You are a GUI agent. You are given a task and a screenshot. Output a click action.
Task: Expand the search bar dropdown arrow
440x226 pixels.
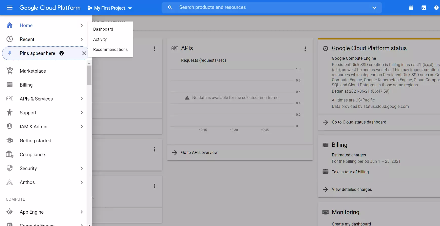pos(374,8)
